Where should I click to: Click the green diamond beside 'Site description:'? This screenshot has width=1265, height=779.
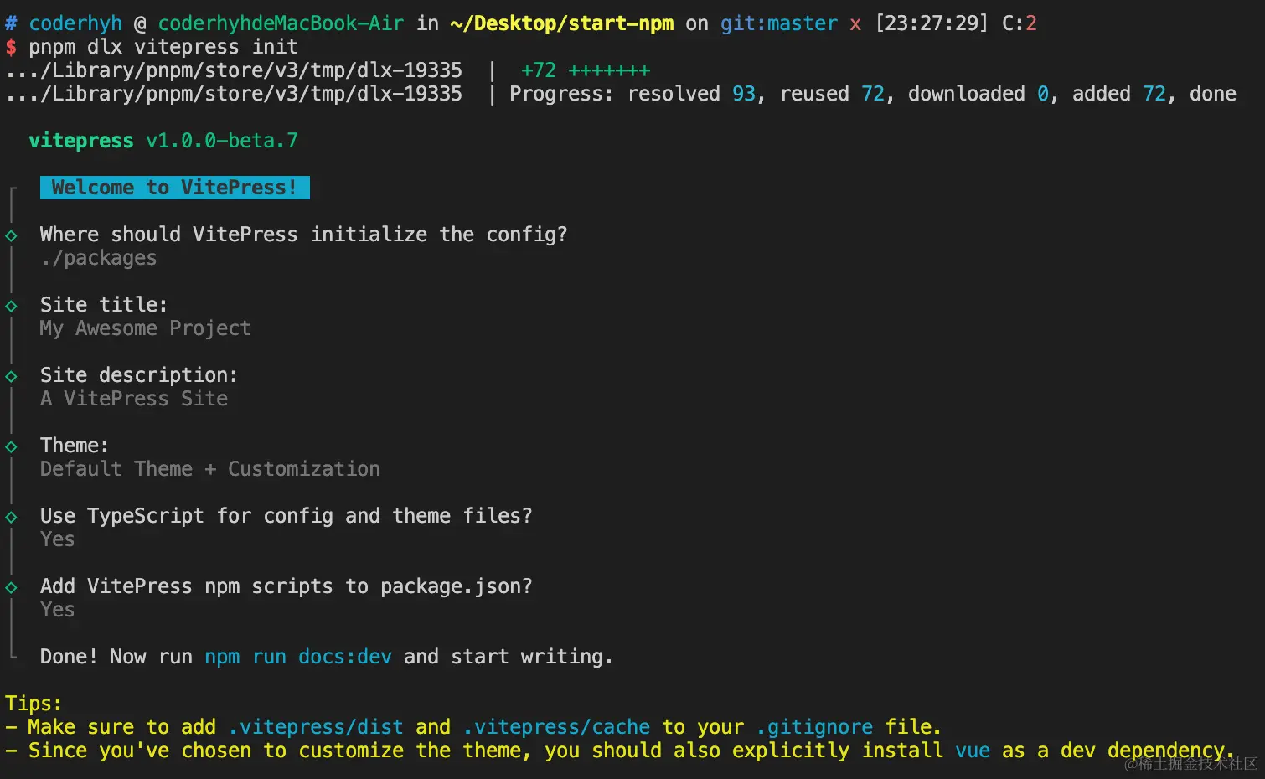[x=11, y=376]
